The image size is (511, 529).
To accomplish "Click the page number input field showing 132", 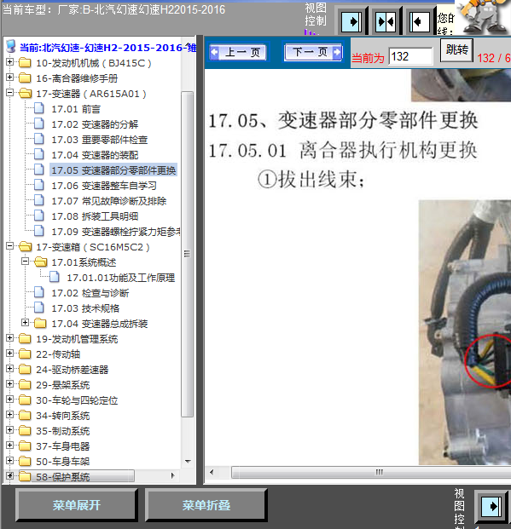I will pos(410,56).
